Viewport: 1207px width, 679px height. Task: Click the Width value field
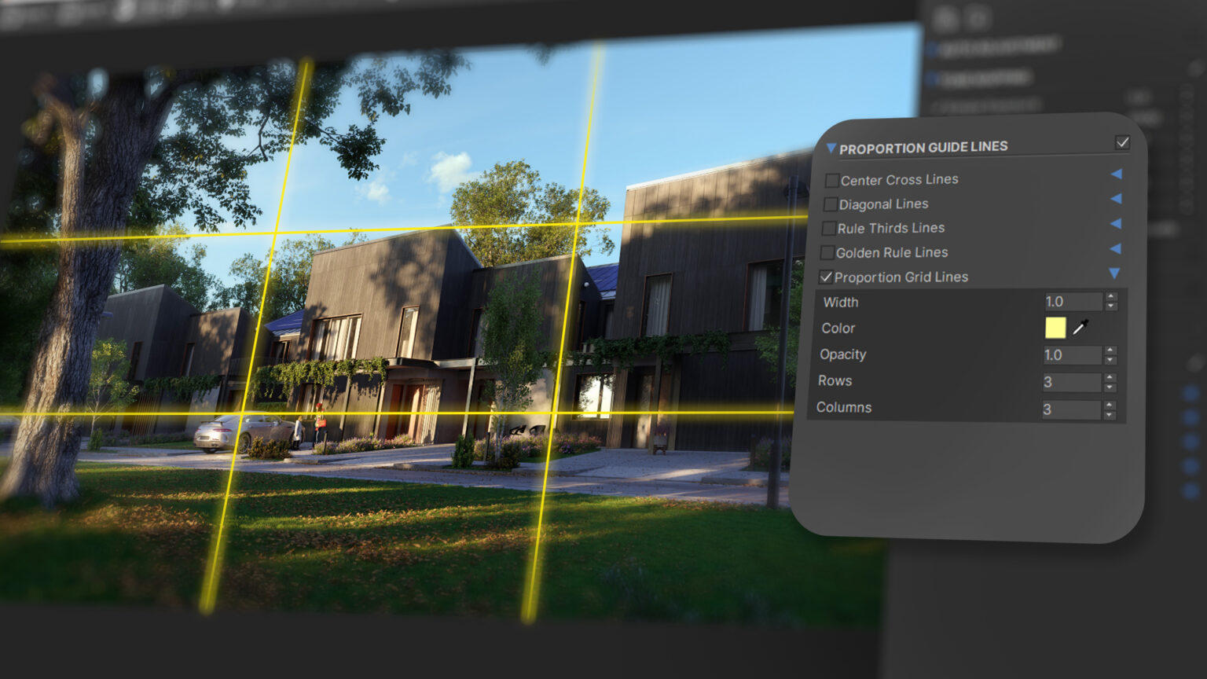pyautogui.click(x=1073, y=301)
